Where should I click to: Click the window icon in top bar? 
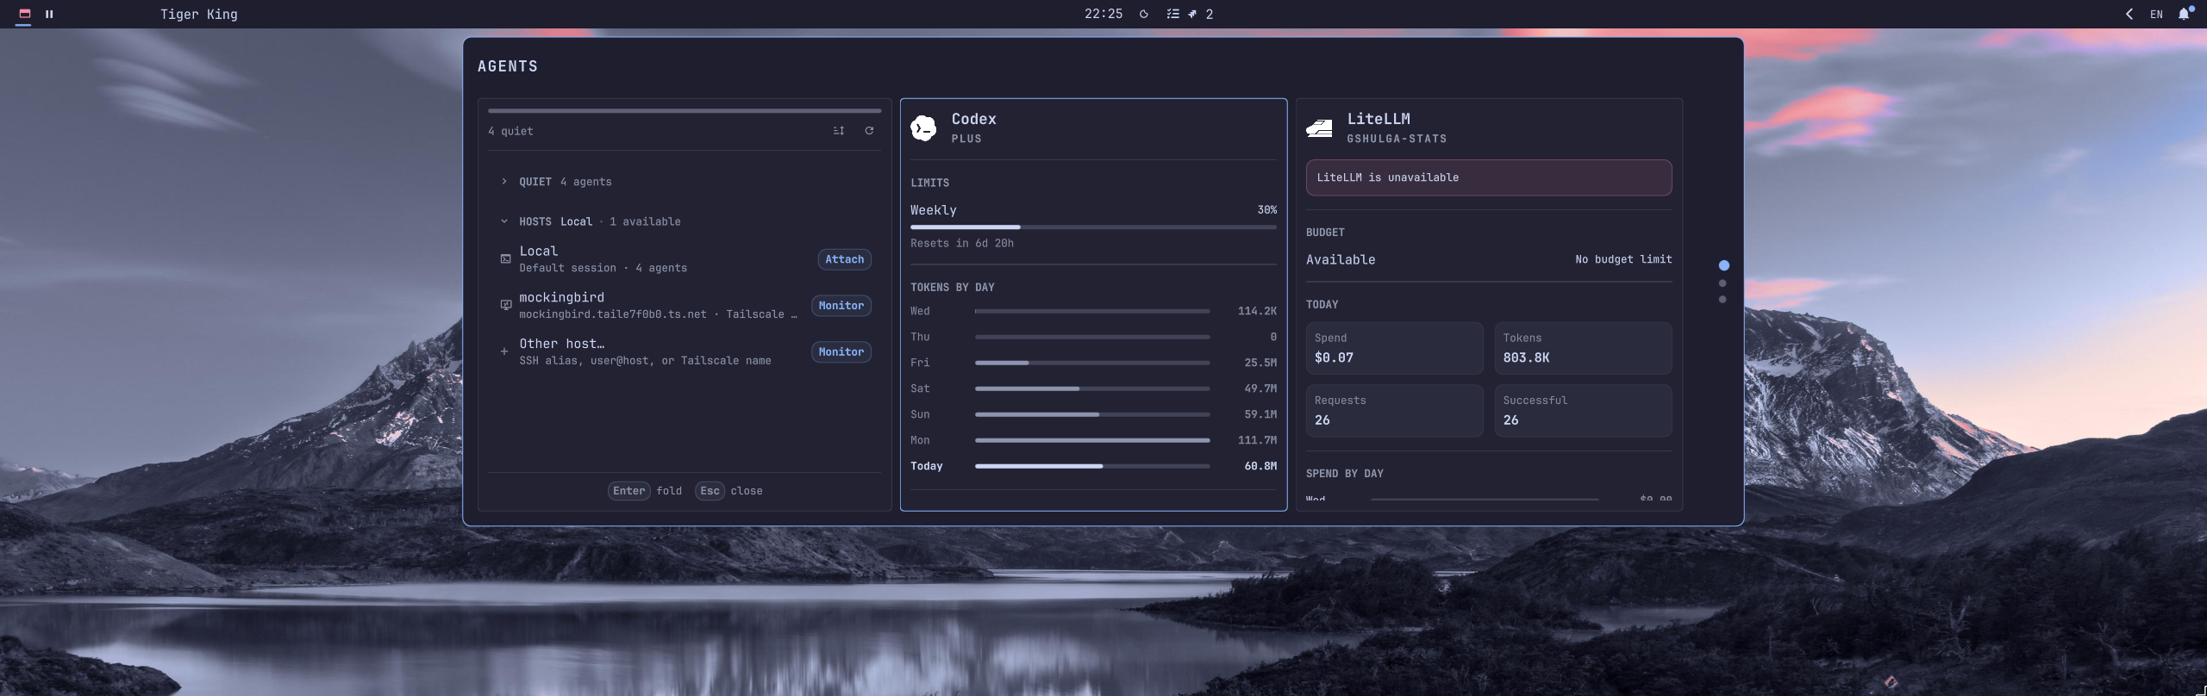(24, 14)
